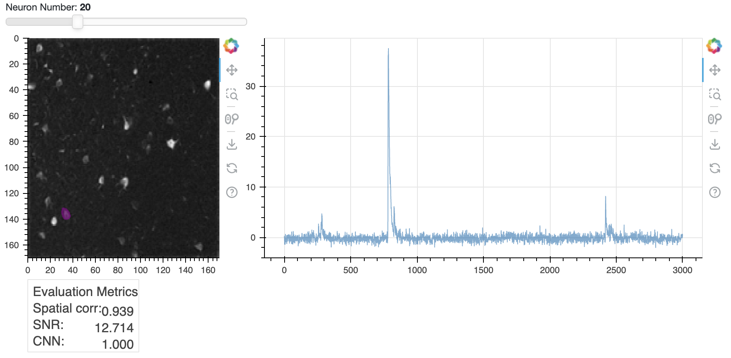Toggle Wheel Zoom tool for the image plot

232,119
